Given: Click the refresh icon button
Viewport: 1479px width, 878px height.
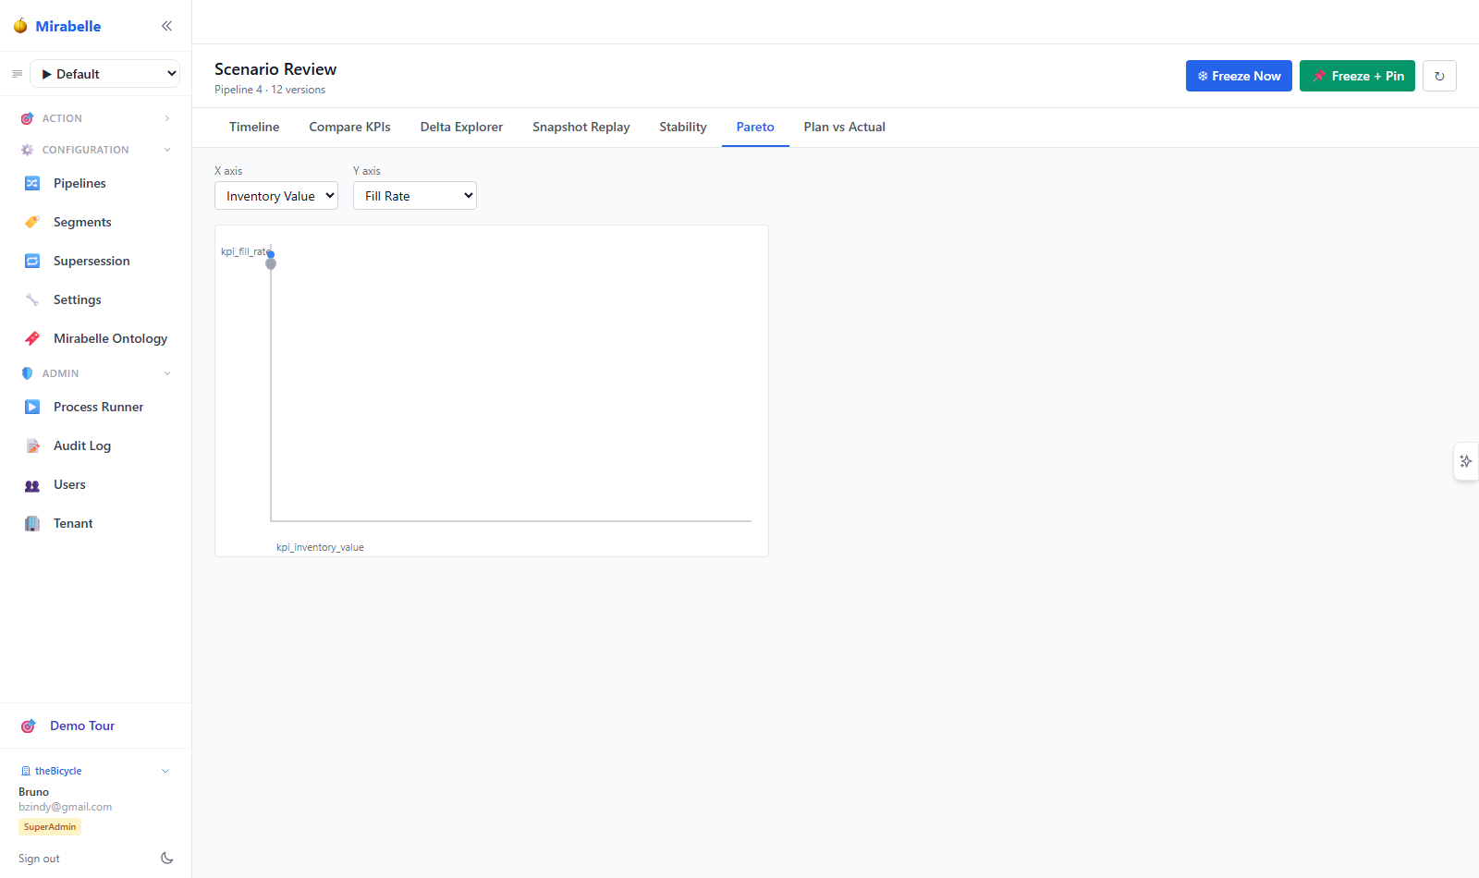Looking at the screenshot, I should click(x=1439, y=76).
